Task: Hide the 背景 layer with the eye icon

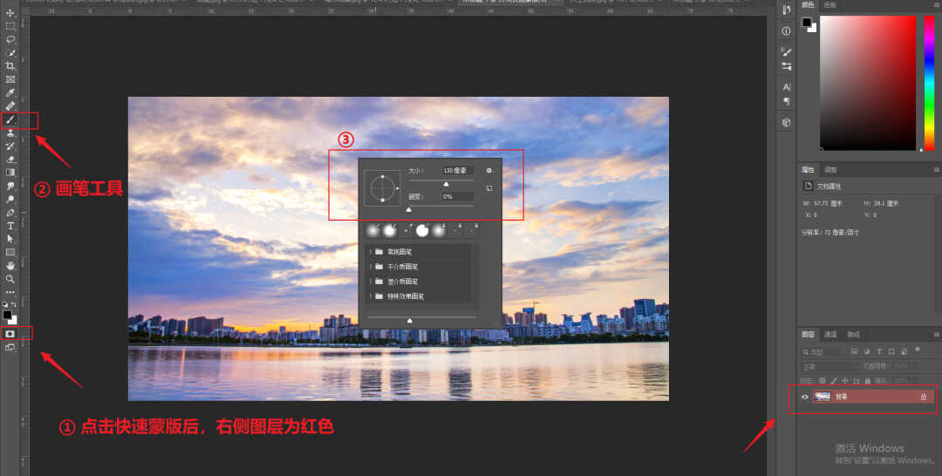Action: coord(805,397)
